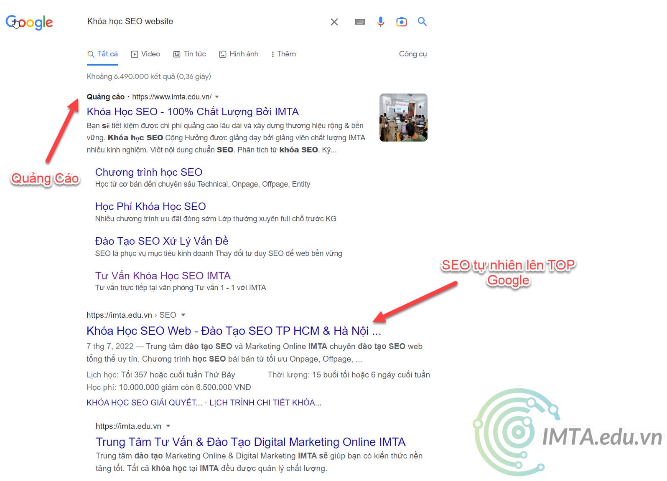This screenshot has width=667, height=481.
Task: Switch to the Tin tức tab
Action: pos(190,54)
